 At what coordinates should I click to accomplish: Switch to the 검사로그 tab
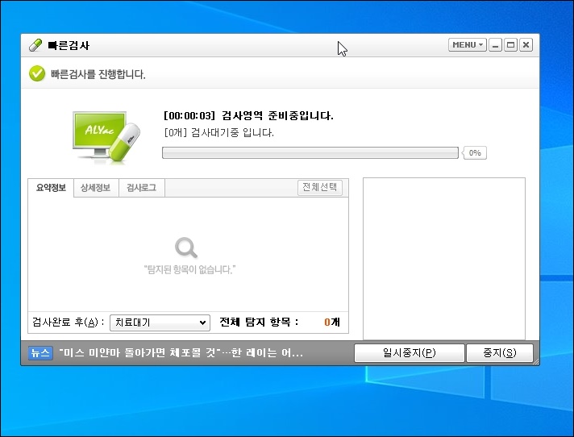tap(142, 188)
